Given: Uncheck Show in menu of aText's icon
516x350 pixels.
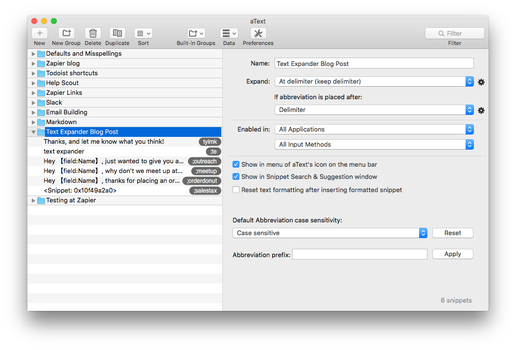Looking at the screenshot, I should pos(236,164).
